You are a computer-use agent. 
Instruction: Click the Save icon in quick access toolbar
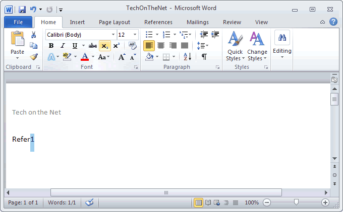[22, 10]
